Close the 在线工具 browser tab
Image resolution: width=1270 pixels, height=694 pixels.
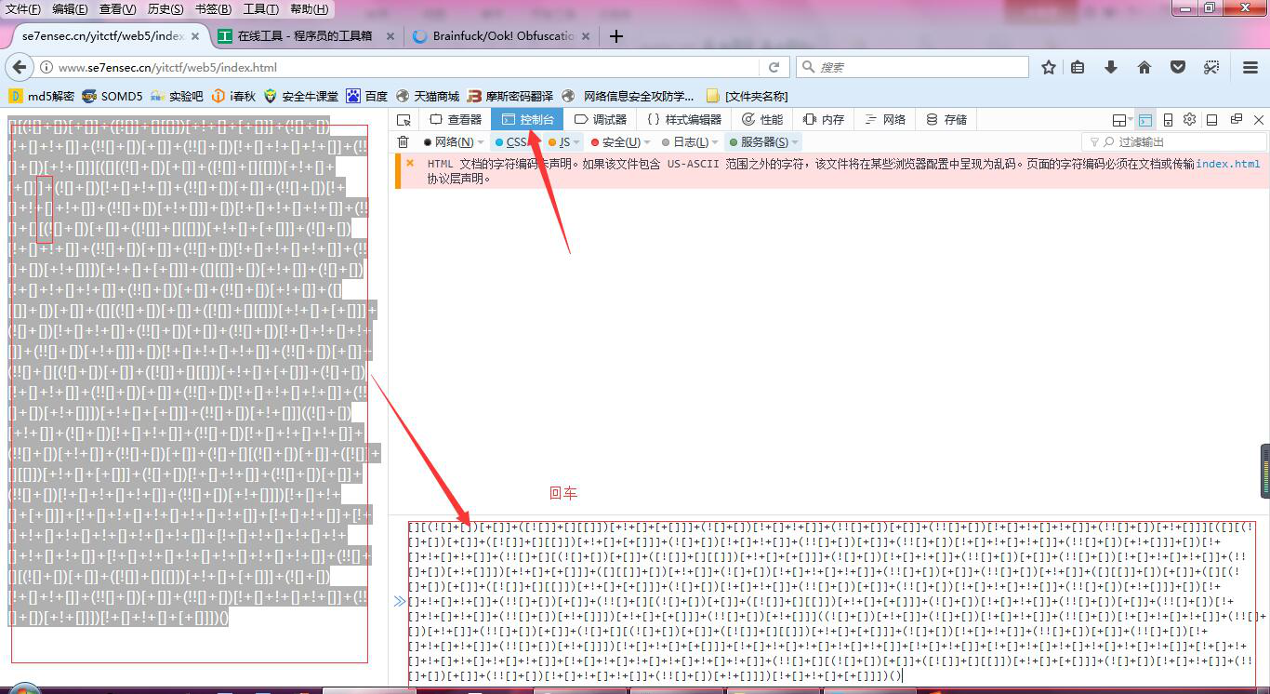coord(390,36)
